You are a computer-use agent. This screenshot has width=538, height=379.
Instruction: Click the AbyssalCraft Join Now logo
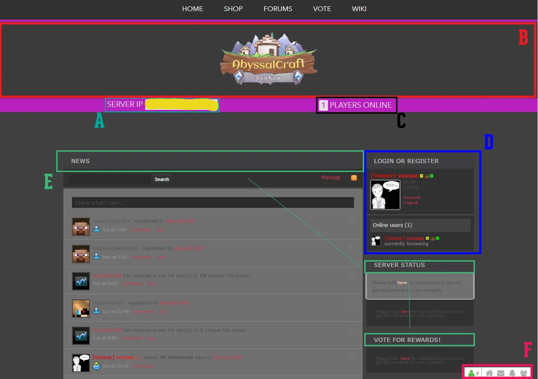[269, 59]
